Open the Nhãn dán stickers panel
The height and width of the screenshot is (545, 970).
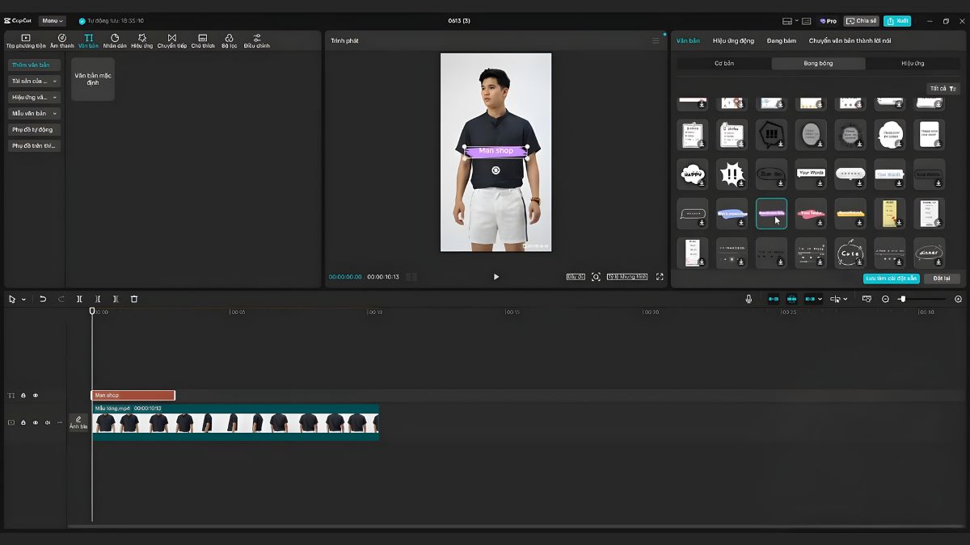pyautogui.click(x=115, y=40)
